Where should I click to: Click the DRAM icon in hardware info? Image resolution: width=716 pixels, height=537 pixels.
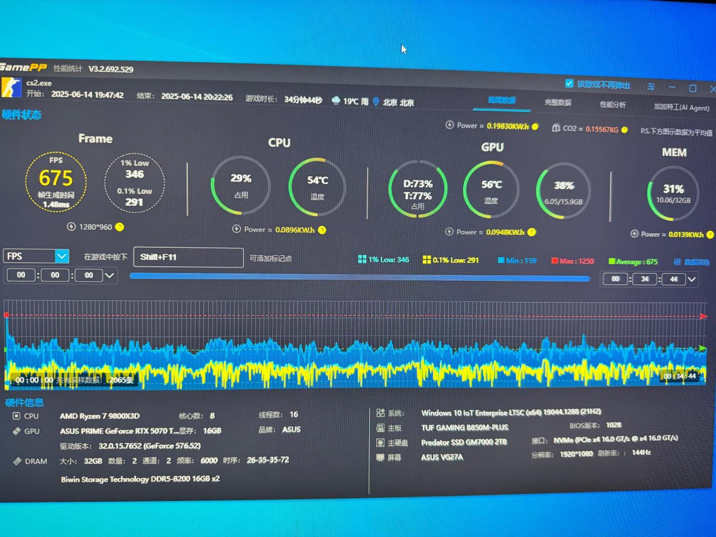(17, 461)
